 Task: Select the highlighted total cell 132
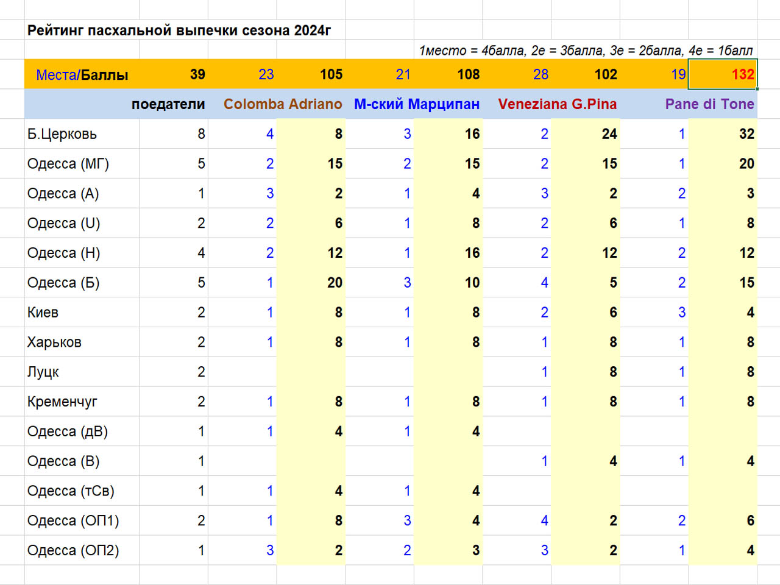pyautogui.click(x=723, y=74)
